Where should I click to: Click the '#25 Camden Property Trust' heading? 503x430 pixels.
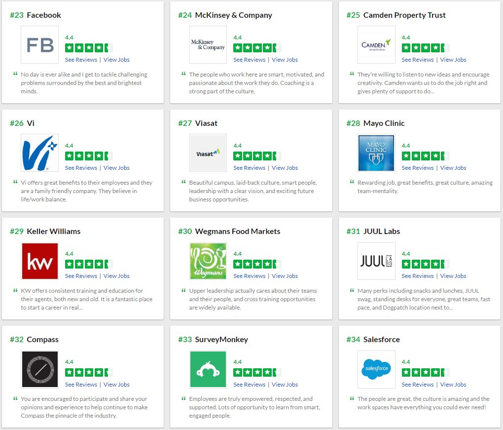pos(396,15)
